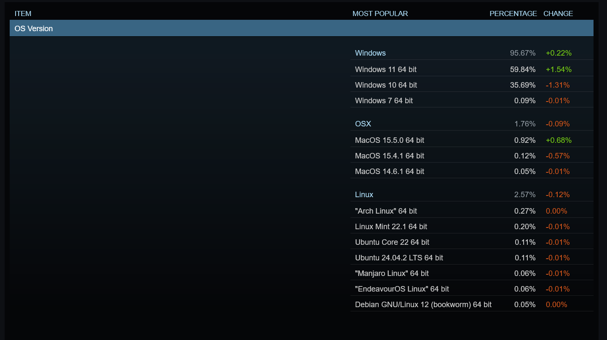607x340 pixels.
Task: Select the MacOS 15.5.0 64 bit row
Action: tap(472, 140)
